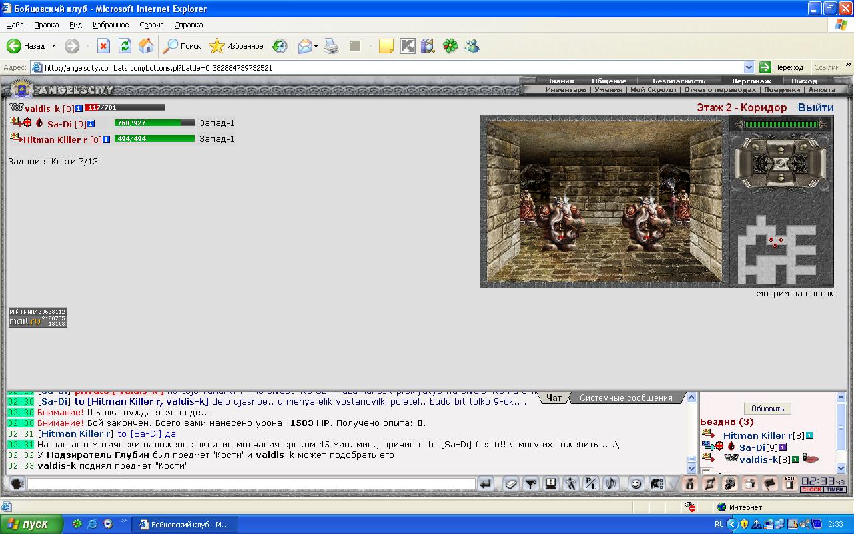Click the Выход menu item
This screenshot has height=534, width=854.
coord(803,81)
